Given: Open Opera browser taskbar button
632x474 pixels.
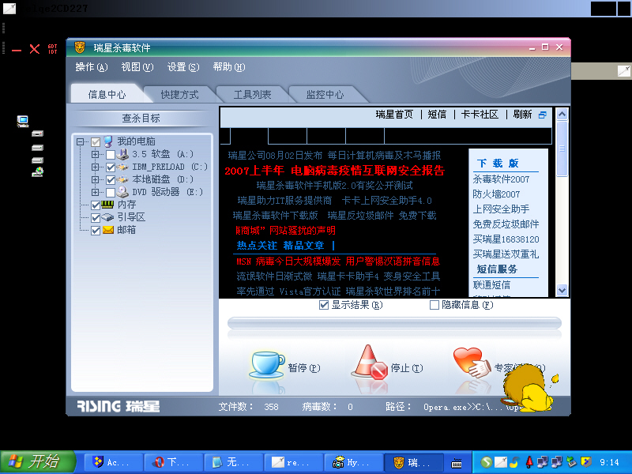Looking at the screenshot, I should coord(173,462).
